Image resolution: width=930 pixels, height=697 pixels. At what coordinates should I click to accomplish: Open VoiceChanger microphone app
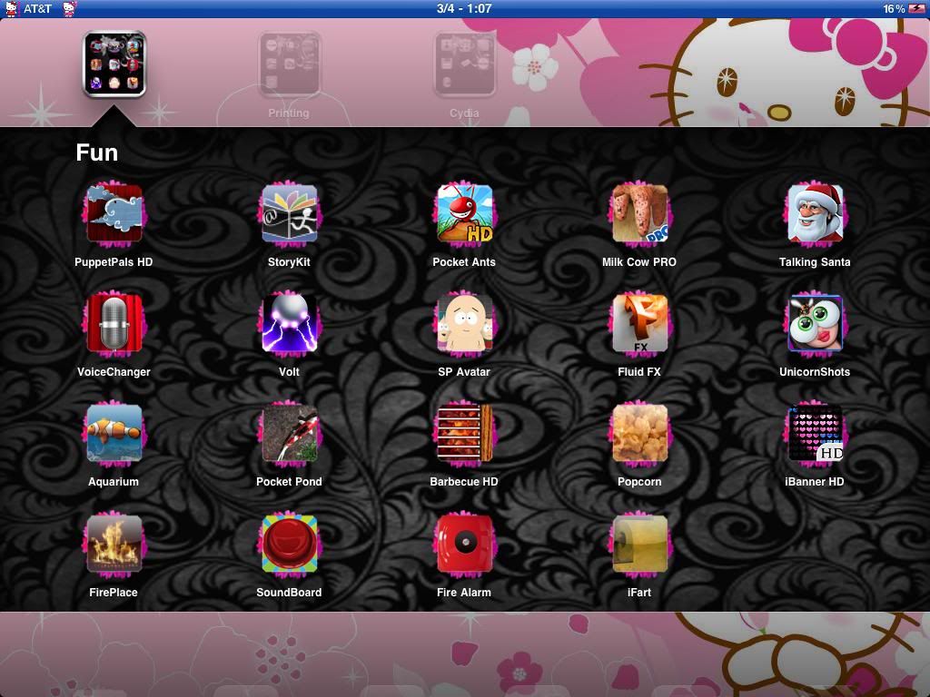point(114,324)
